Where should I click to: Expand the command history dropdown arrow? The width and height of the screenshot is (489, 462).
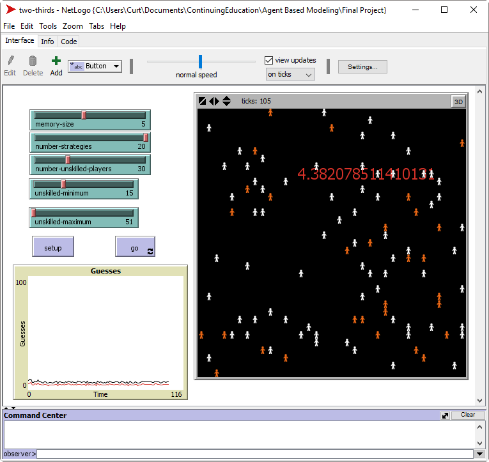tap(479, 454)
